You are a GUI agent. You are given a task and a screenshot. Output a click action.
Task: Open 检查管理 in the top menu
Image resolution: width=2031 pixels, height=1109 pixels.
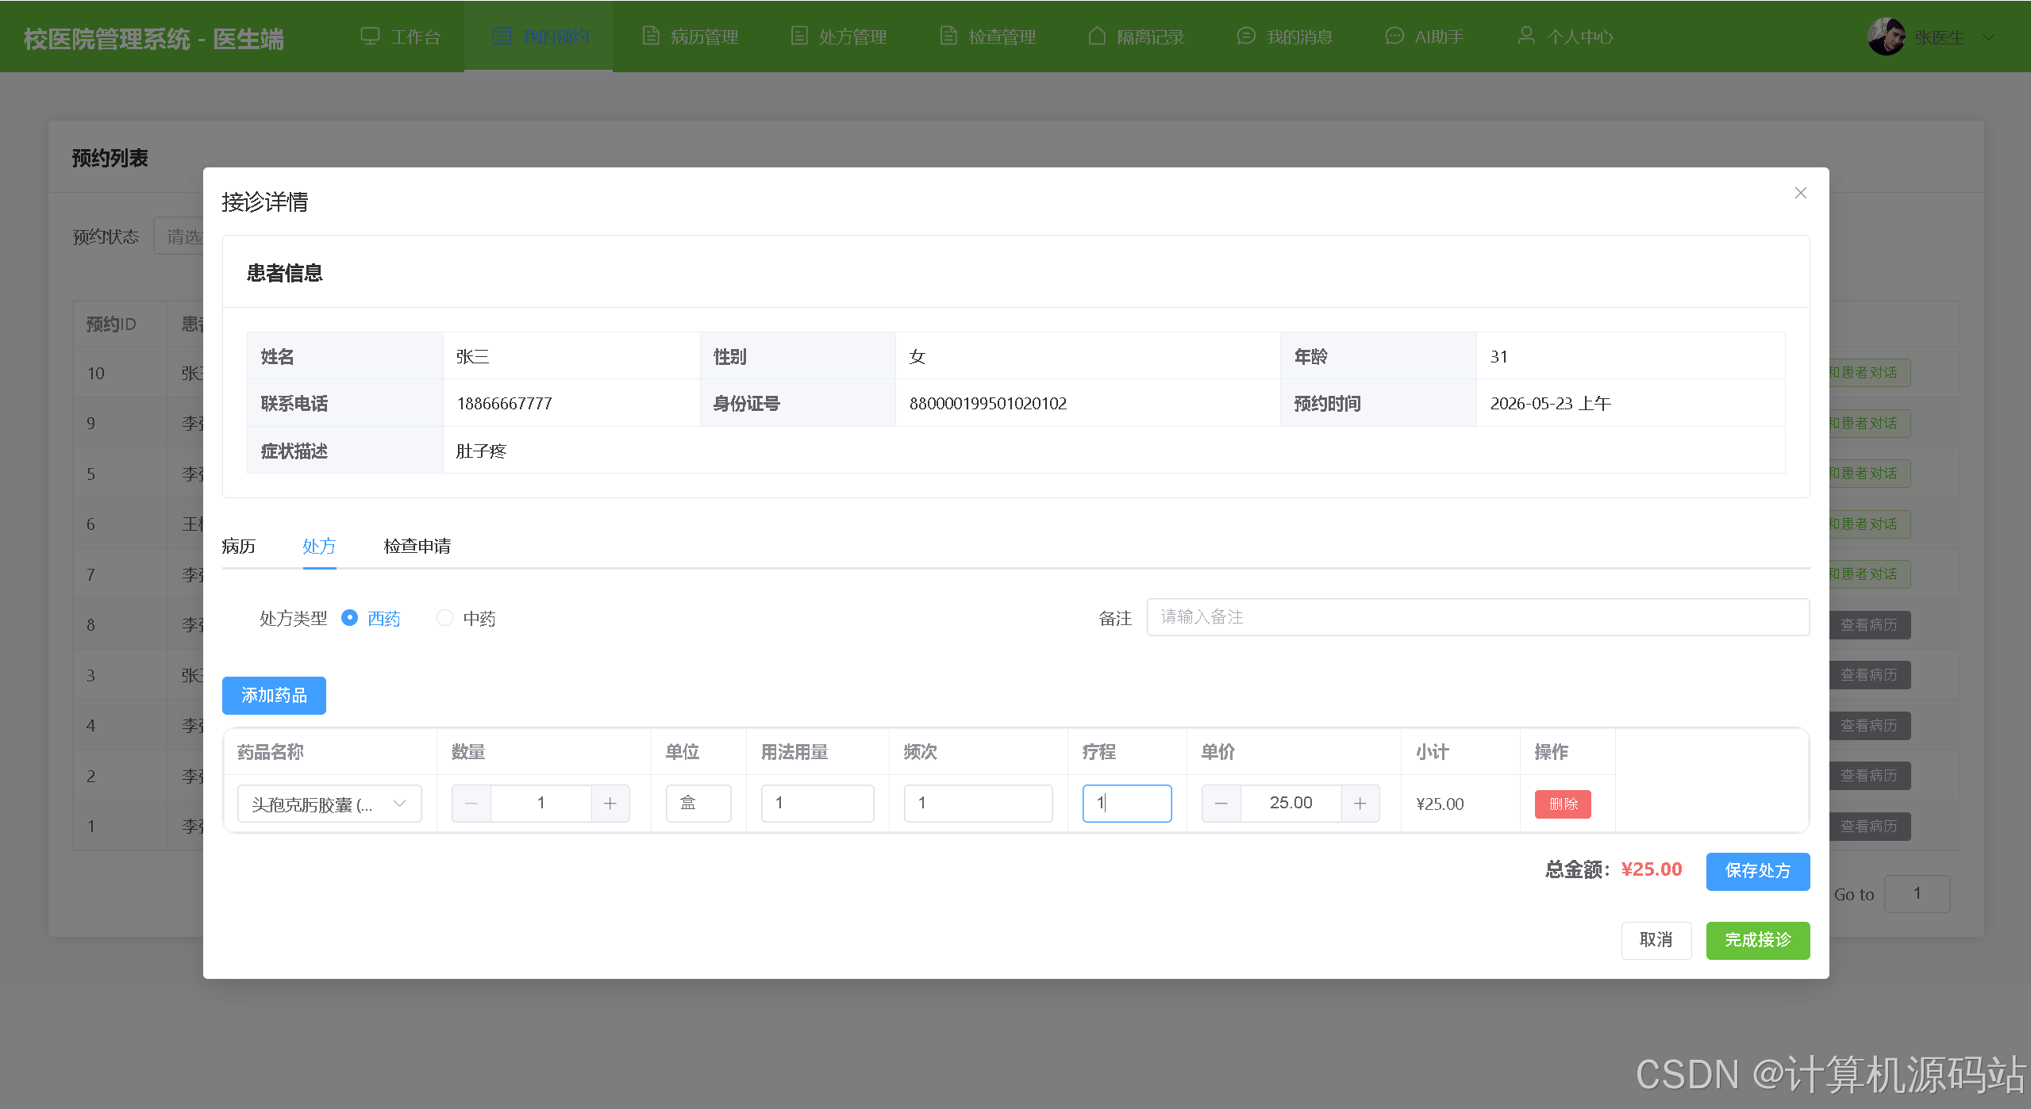click(x=988, y=36)
